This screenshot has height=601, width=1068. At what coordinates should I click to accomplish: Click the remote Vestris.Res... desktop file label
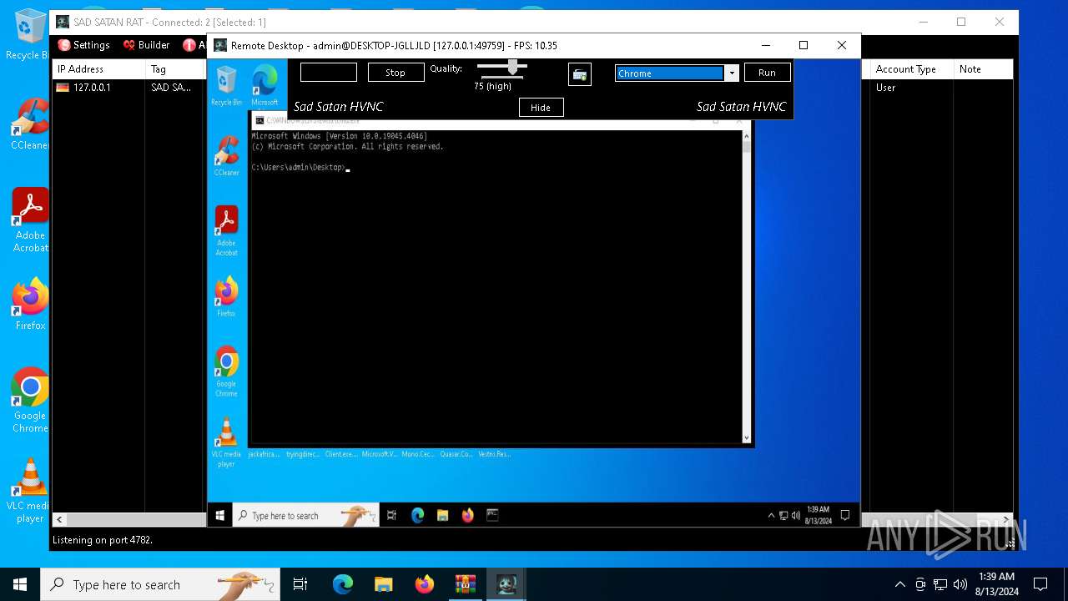(493, 454)
